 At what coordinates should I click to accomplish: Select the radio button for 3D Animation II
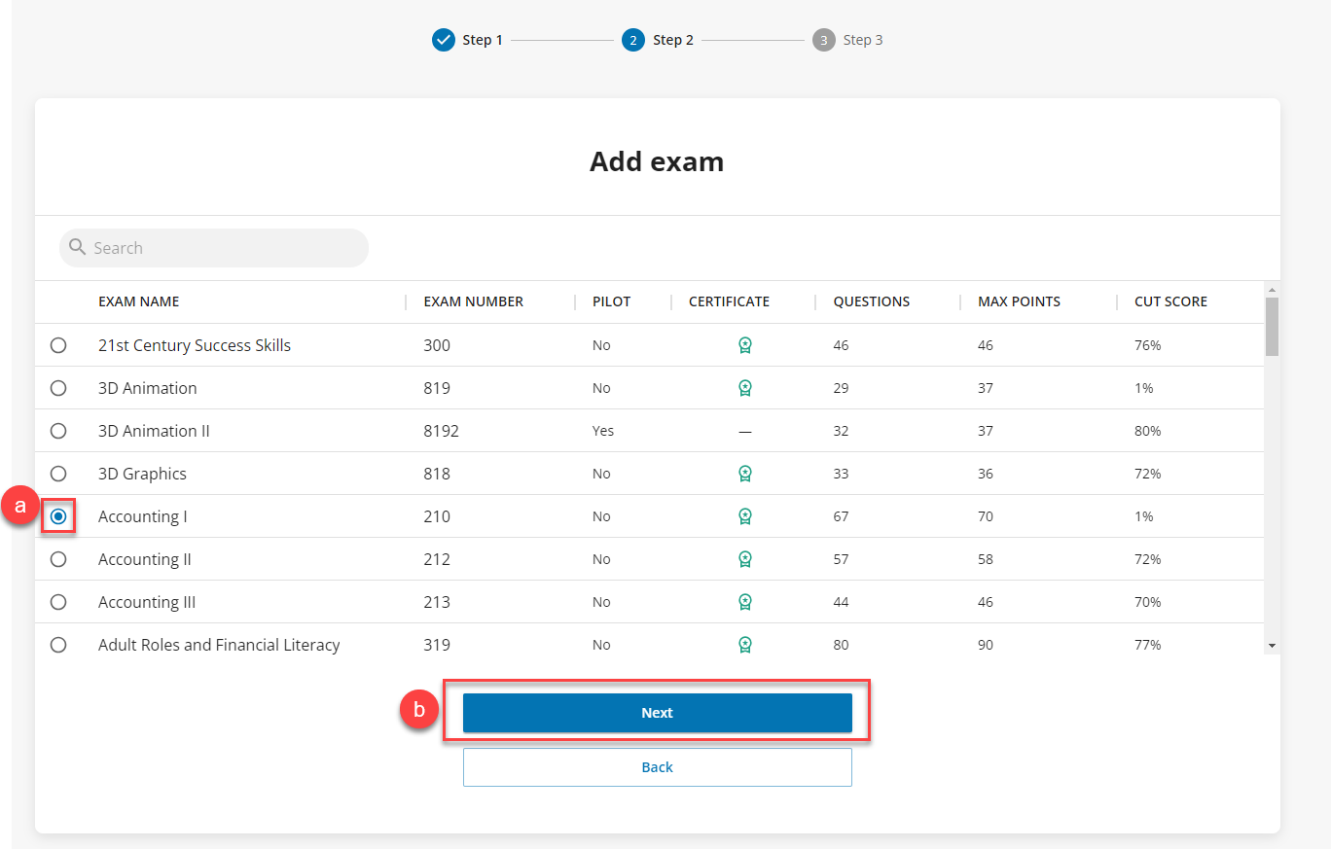click(x=58, y=430)
